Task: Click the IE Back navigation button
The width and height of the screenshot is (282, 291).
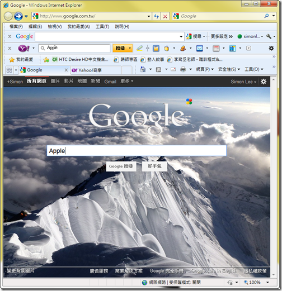Action: (x=8, y=16)
